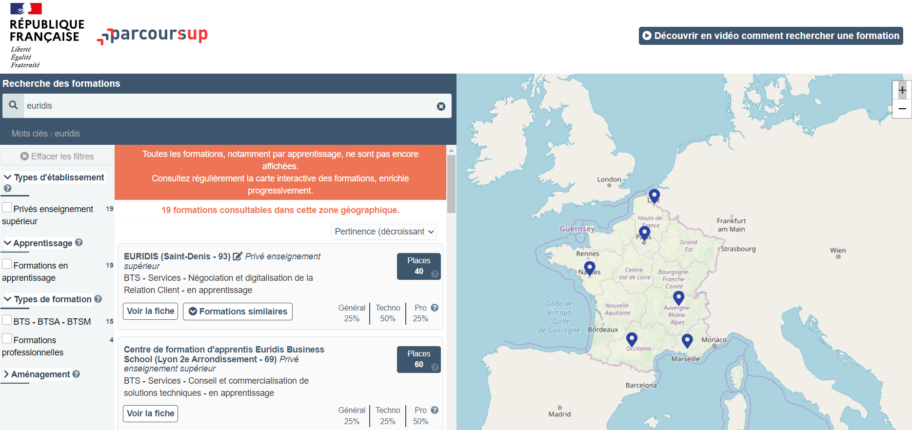Click the edit icon beside EURIDIS Saint-Denis
This screenshot has width=912, height=430.
click(238, 256)
